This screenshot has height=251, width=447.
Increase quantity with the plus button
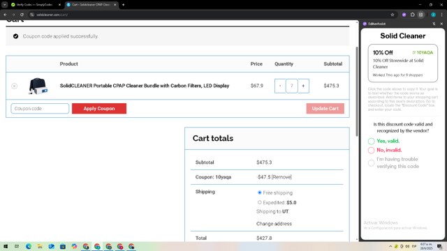(x=303, y=86)
